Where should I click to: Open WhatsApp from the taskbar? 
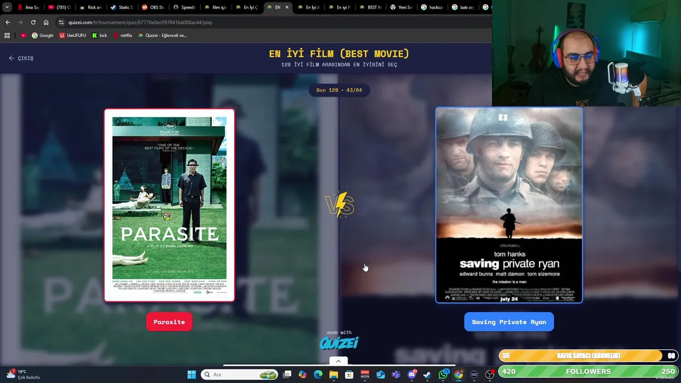(x=443, y=374)
